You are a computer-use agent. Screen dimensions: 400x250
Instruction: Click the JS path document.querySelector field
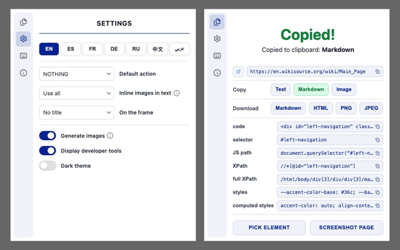[330, 153]
